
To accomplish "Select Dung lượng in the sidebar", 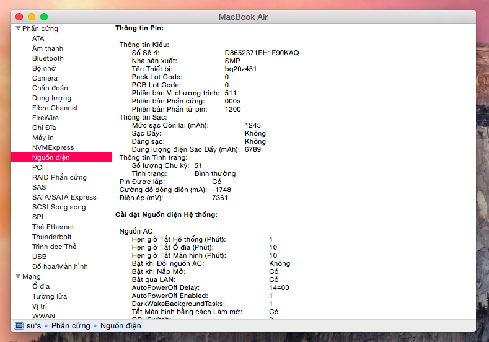I will click(x=51, y=98).
